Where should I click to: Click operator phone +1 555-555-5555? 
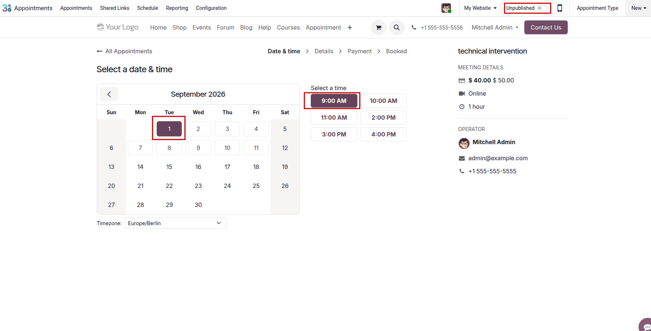pos(492,172)
